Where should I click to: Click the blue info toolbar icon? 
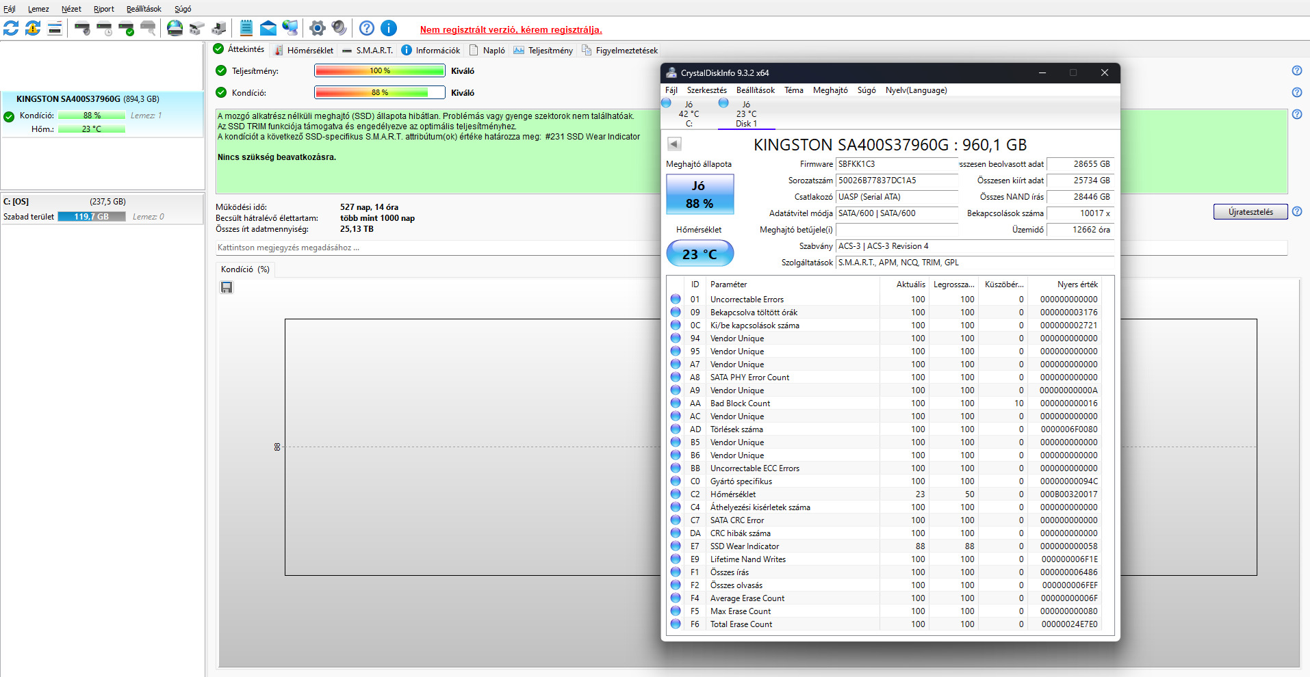(x=389, y=28)
